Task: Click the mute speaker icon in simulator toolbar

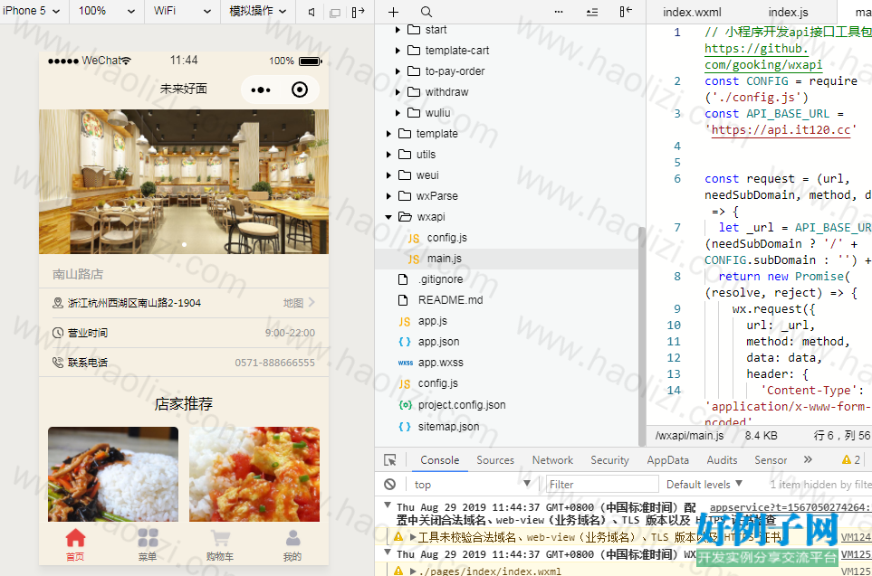Action: point(311,13)
